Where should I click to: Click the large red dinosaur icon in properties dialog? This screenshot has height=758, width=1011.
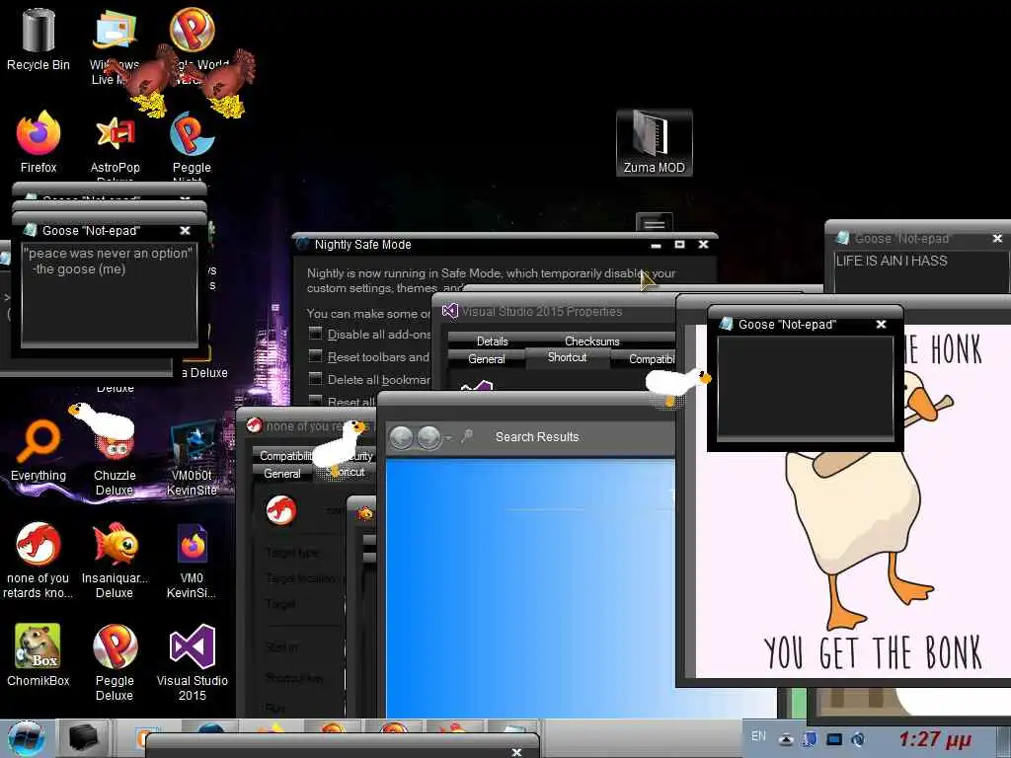tap(281, 510)
